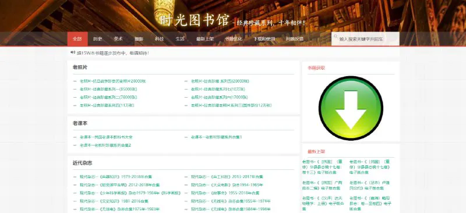Click the 老照片 section heading
The width and height of the screenshot is (466, 213).
pyautogui.click(x=80, y=68)
